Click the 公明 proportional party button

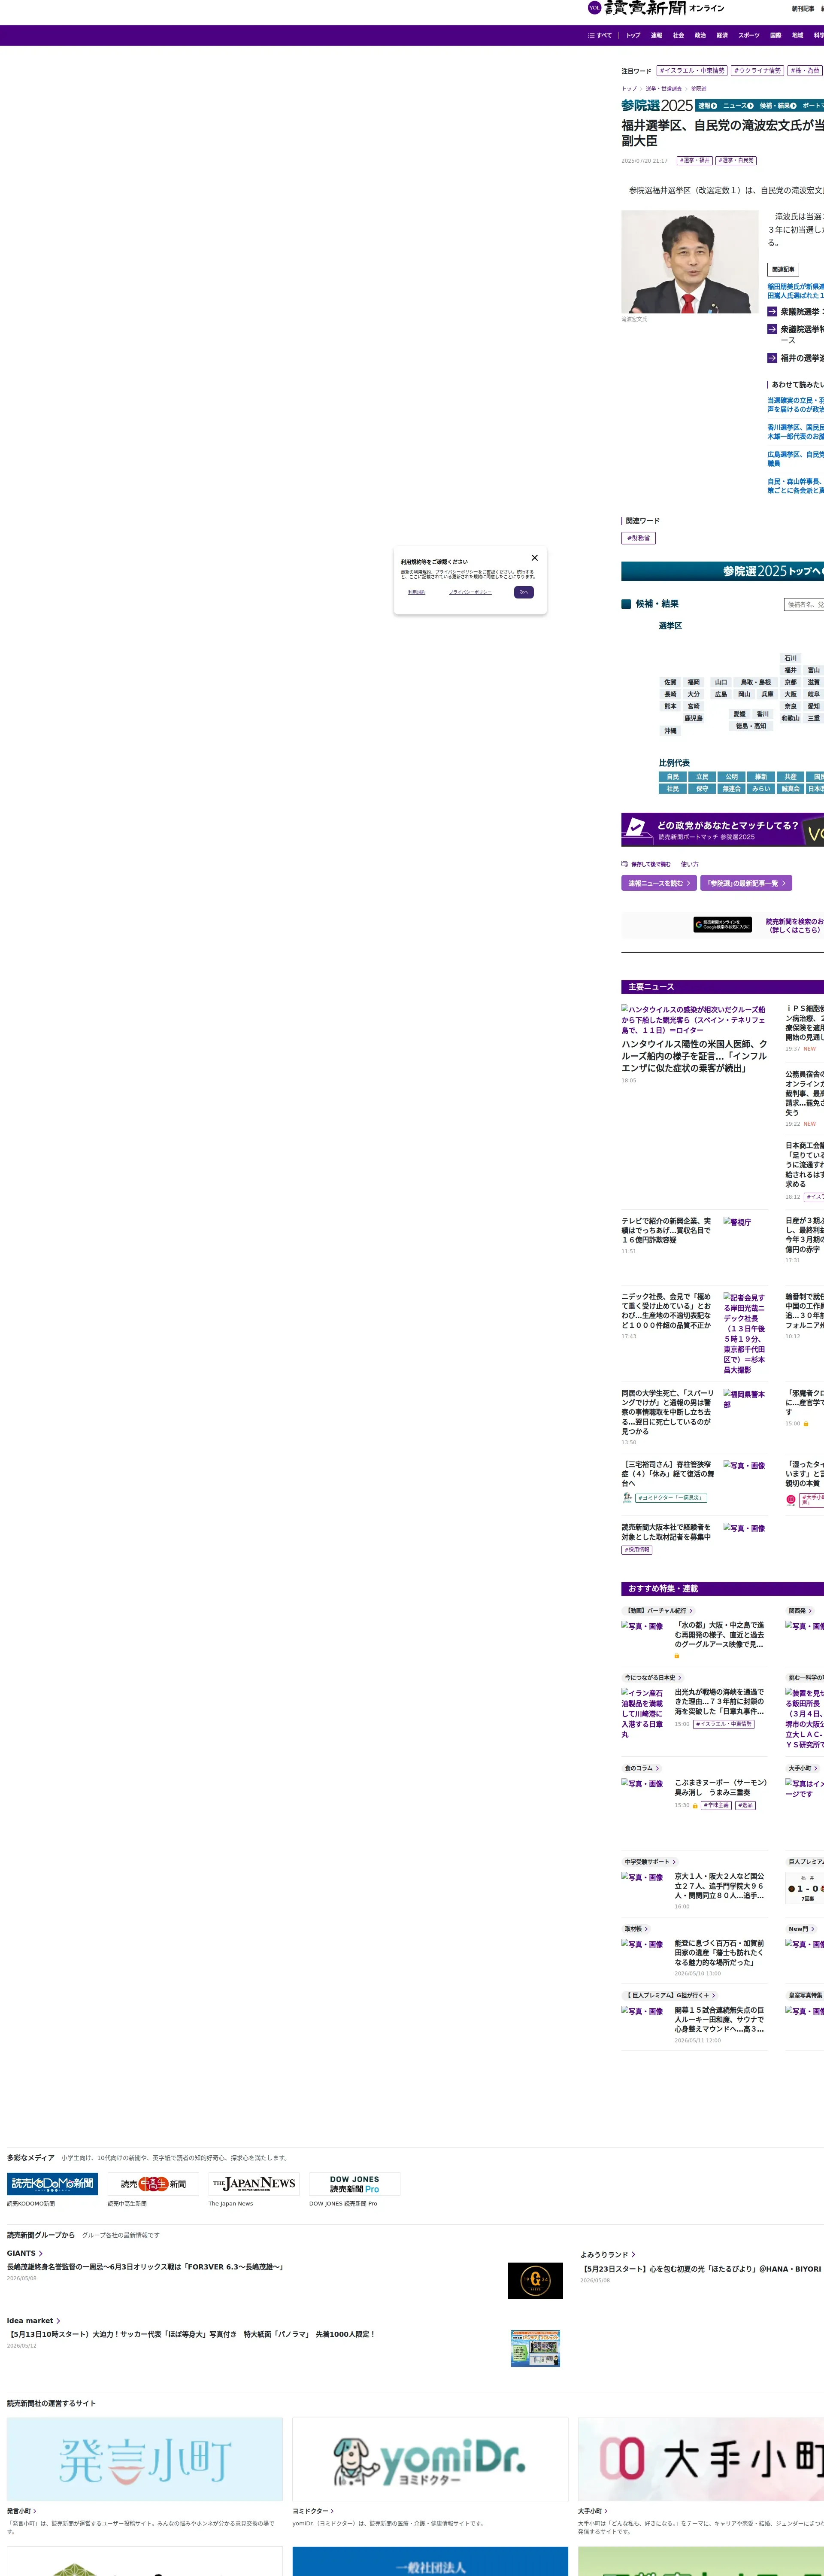point(732,777)
